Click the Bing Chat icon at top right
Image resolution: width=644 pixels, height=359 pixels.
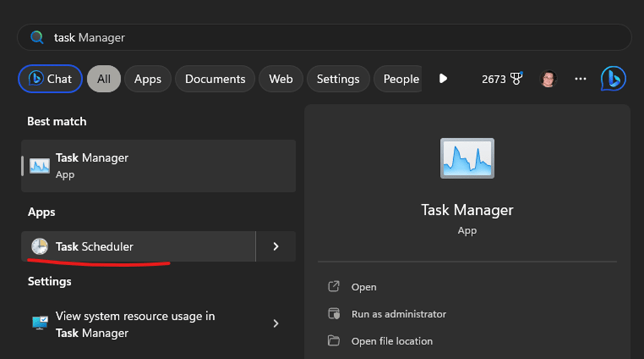612,79
